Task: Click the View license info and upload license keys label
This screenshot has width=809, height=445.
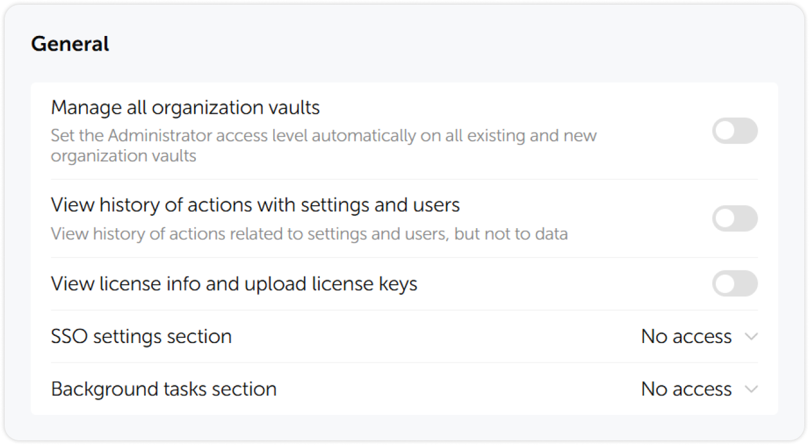Action: point(235,284)
